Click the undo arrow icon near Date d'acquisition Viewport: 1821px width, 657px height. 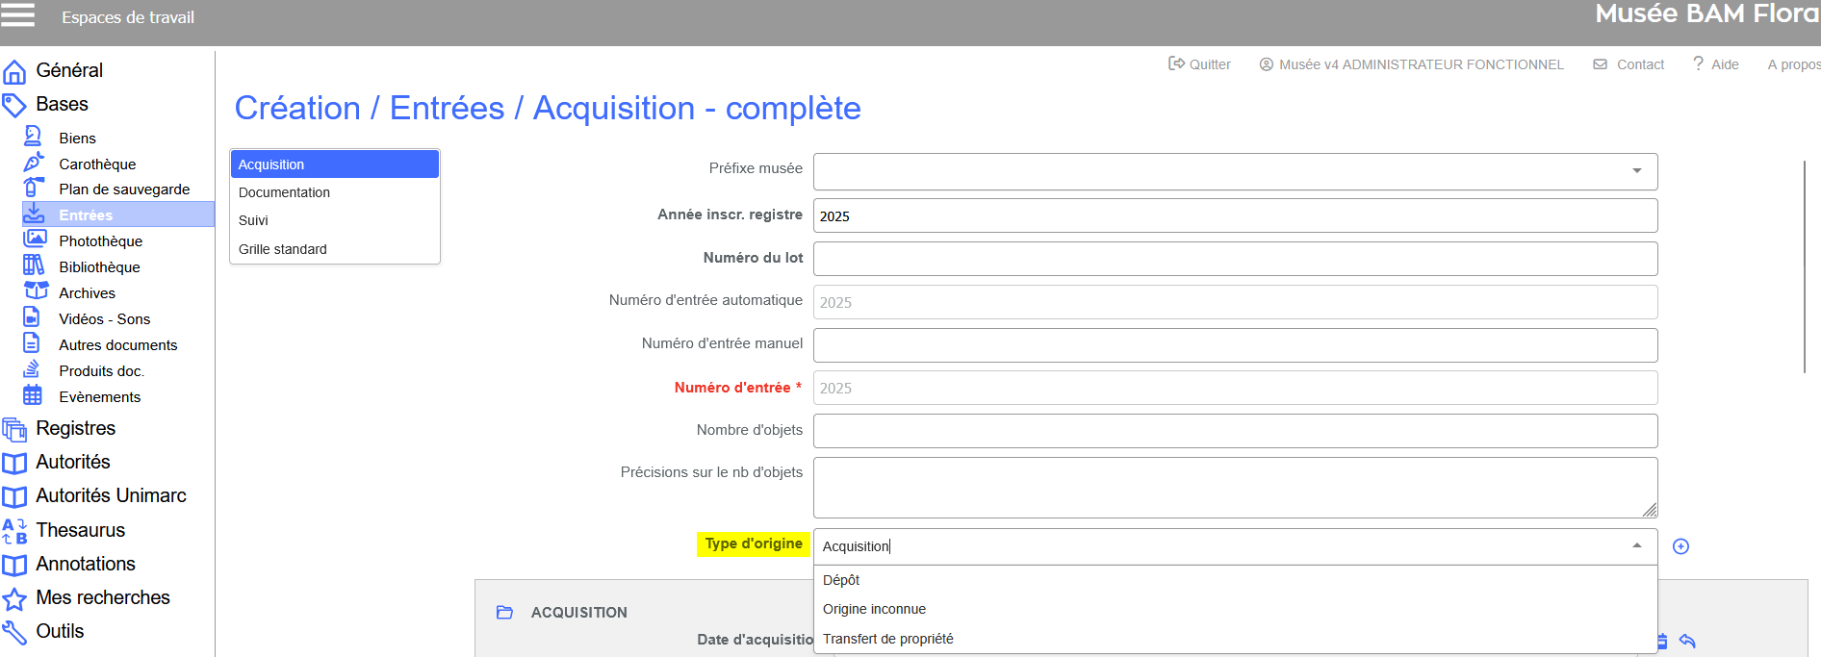(x=1687, y=641)
